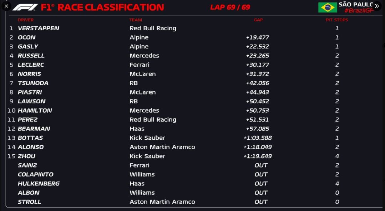Select the #BrazilGP hashtag
The image size is (385, 211).
[x=359, y=11]
